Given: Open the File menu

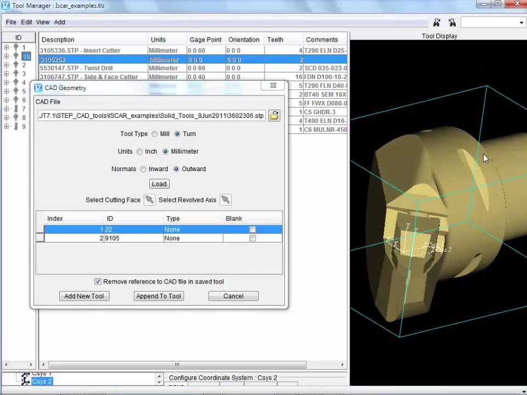Looking at the screenshot, I should click(11, 22).
